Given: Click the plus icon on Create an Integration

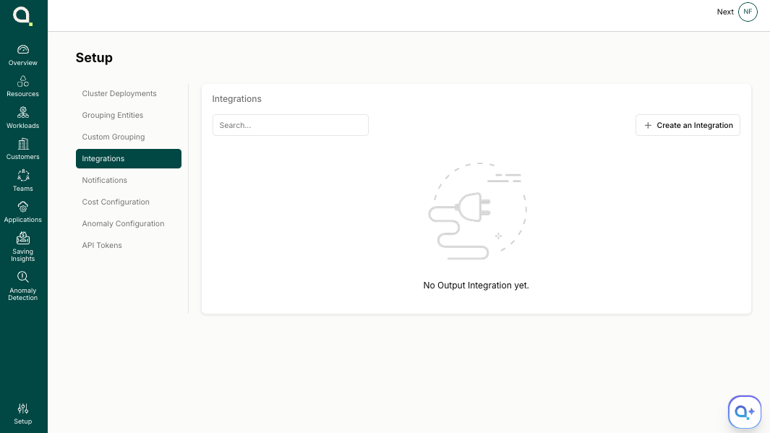Looking at the screenshot, I should (648, 125).
